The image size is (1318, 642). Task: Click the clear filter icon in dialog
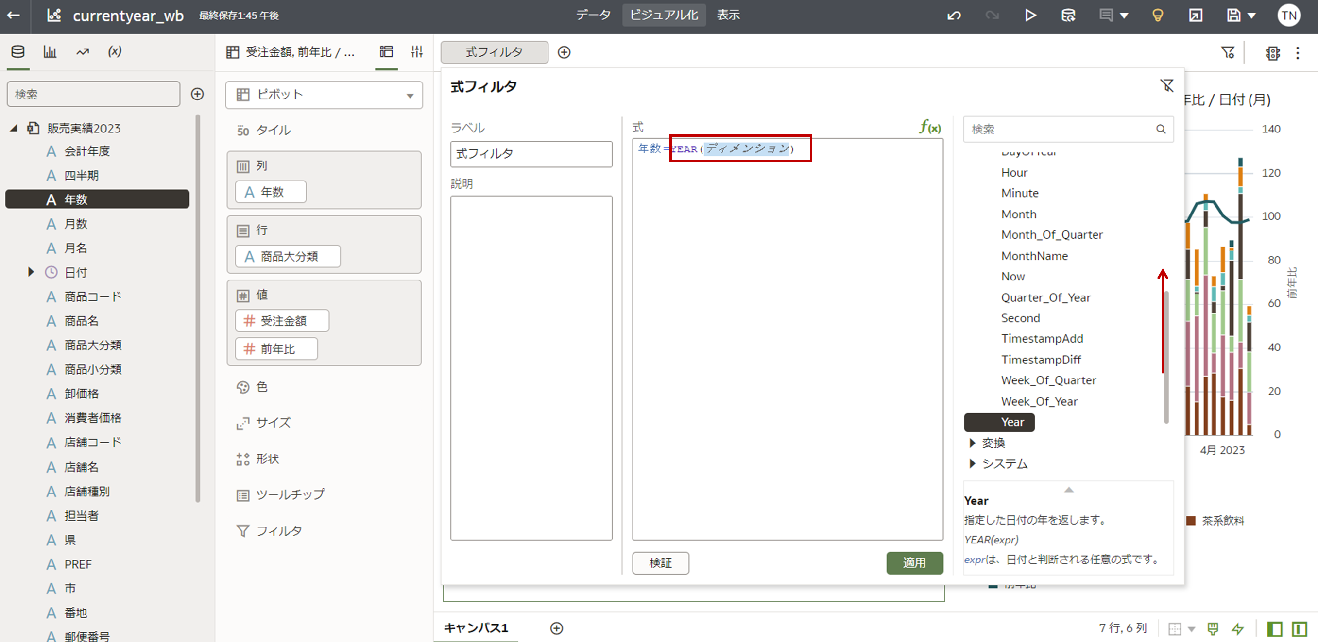1166,85
